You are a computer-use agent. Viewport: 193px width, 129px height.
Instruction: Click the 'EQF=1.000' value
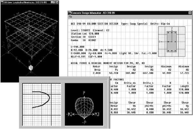[95, 56]
